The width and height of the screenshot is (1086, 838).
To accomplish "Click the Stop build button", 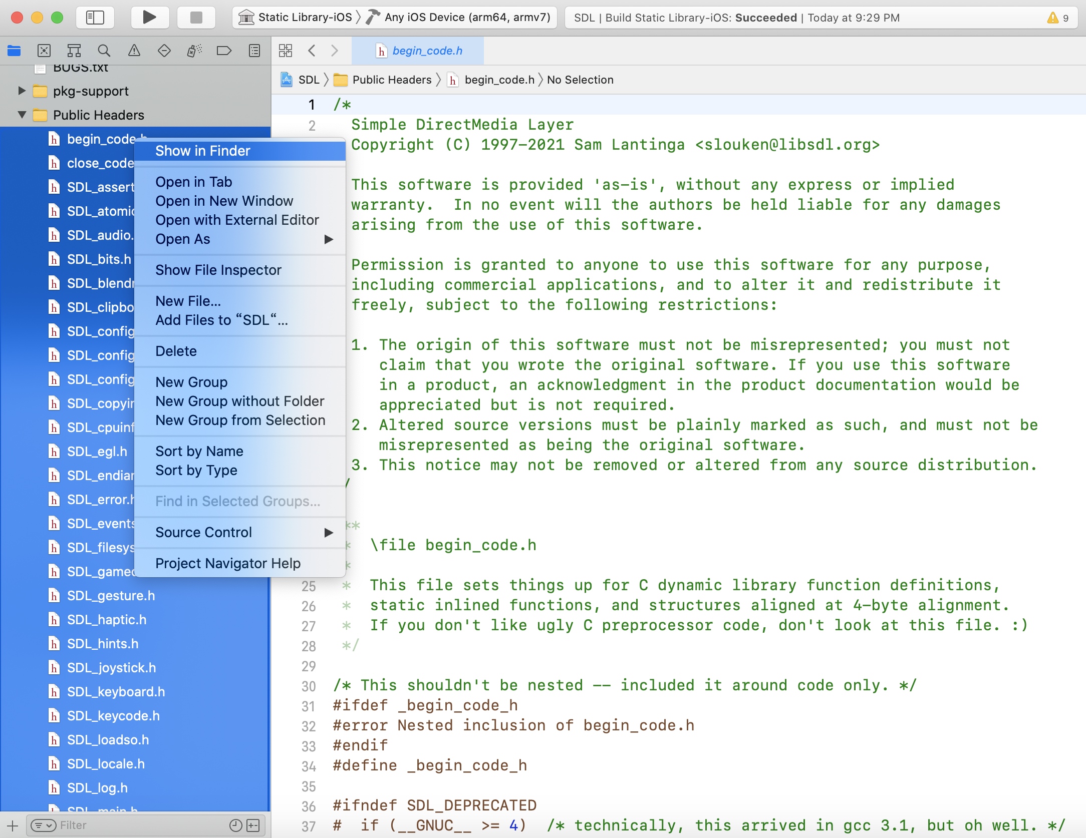I will pos(196,18).
